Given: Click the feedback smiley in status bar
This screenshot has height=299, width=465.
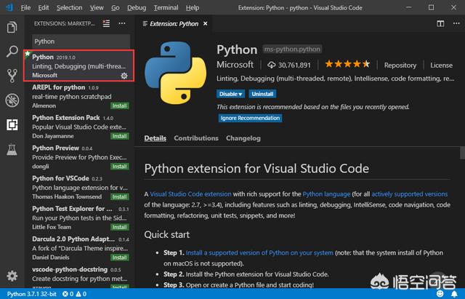Looking at the screenshot, I should 440,294.
